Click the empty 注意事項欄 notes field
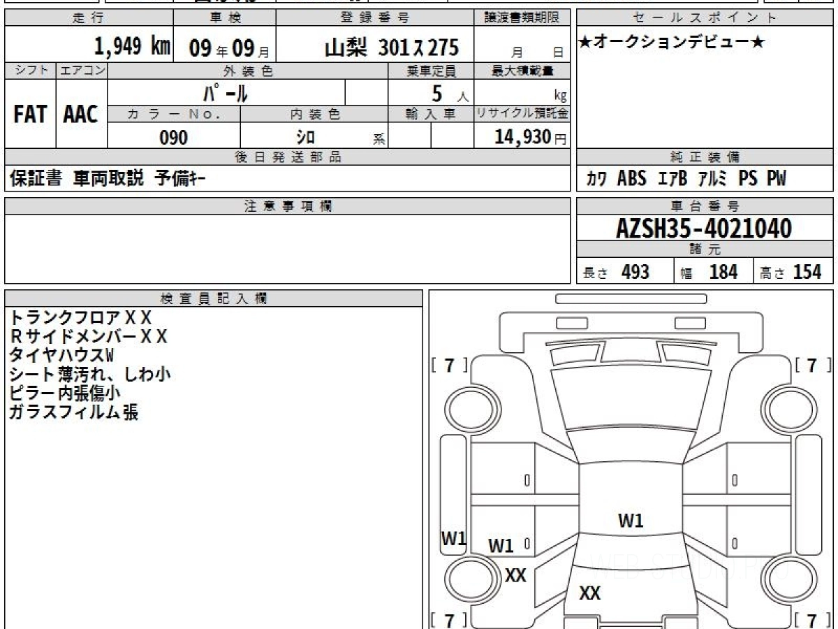Screen dimensions: 838x629 pyautogui.click(x=288, y=249)
